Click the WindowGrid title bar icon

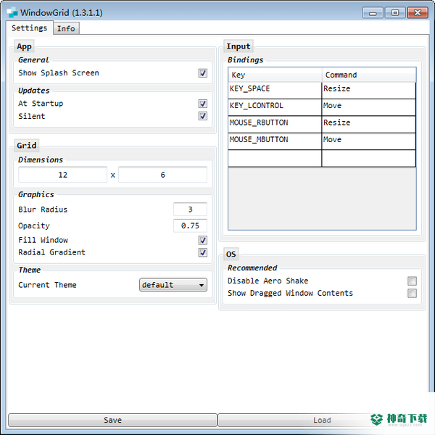12,12
